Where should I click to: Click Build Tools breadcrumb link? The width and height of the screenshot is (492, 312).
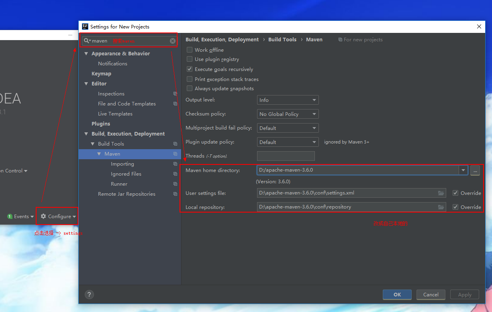tap(282, 40)
